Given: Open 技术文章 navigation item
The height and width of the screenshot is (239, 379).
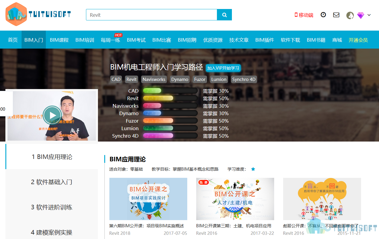Looking at the screenshot, I should coord(239,40).
